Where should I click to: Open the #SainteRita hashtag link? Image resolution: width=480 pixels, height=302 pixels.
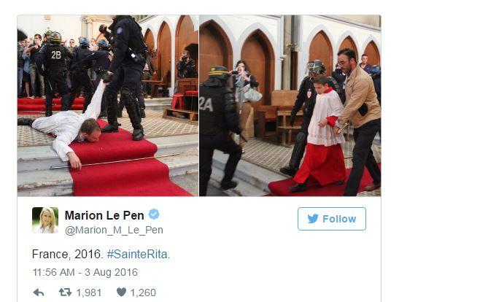[x=137, y=255]
